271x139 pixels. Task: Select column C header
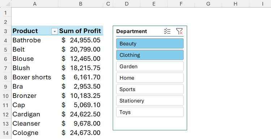108,4
